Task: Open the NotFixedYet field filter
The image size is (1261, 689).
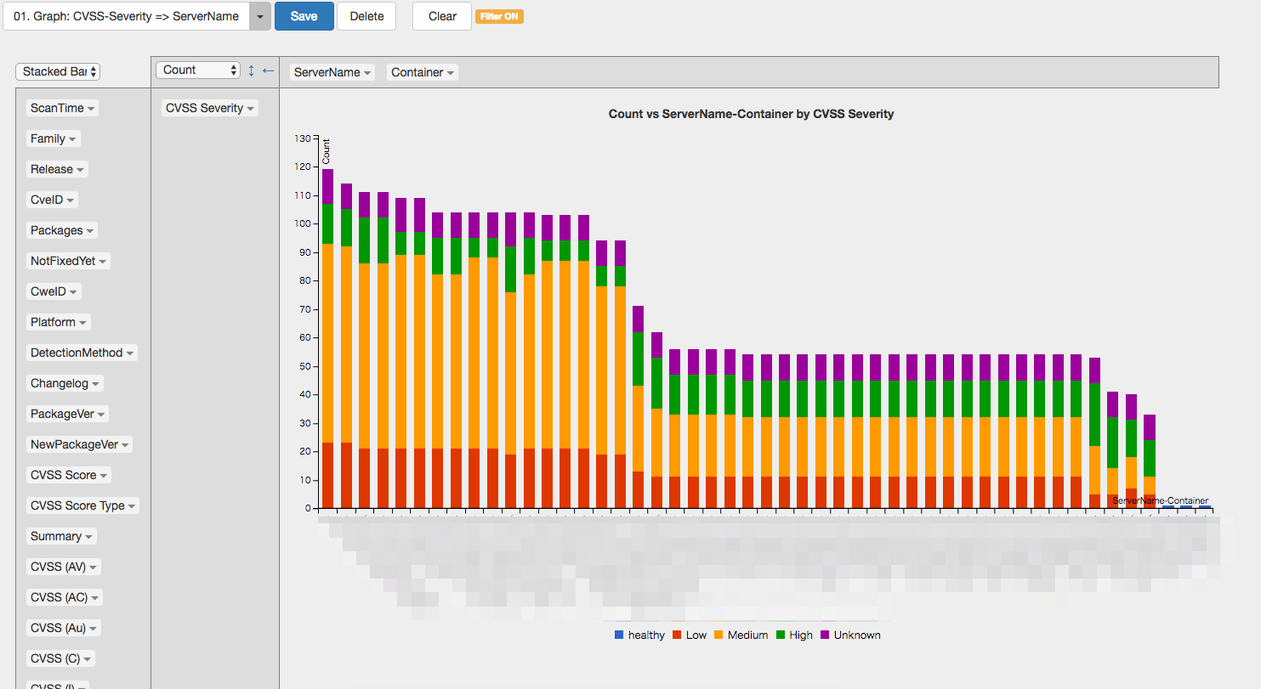Action: (x=68, y=261)
